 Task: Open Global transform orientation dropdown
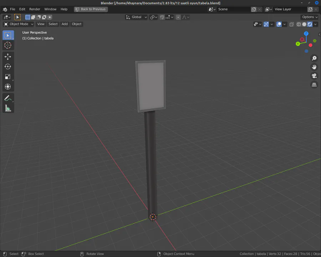click(136, 17)
